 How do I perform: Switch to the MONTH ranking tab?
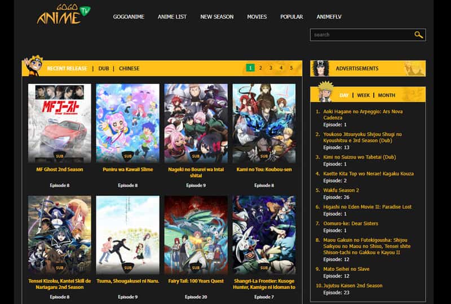386,95
